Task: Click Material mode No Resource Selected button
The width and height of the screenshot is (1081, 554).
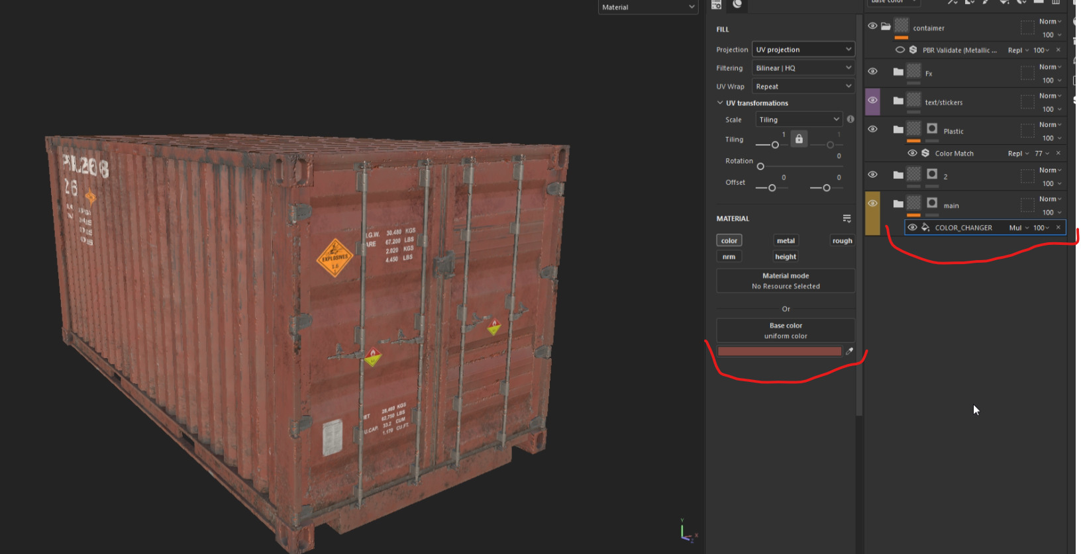Action: [x=786, y=281]
